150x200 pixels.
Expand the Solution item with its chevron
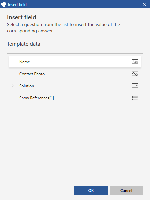tap(13, 86)
